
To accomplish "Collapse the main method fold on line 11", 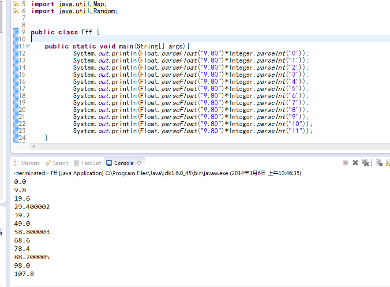I will tap(28, 46).
